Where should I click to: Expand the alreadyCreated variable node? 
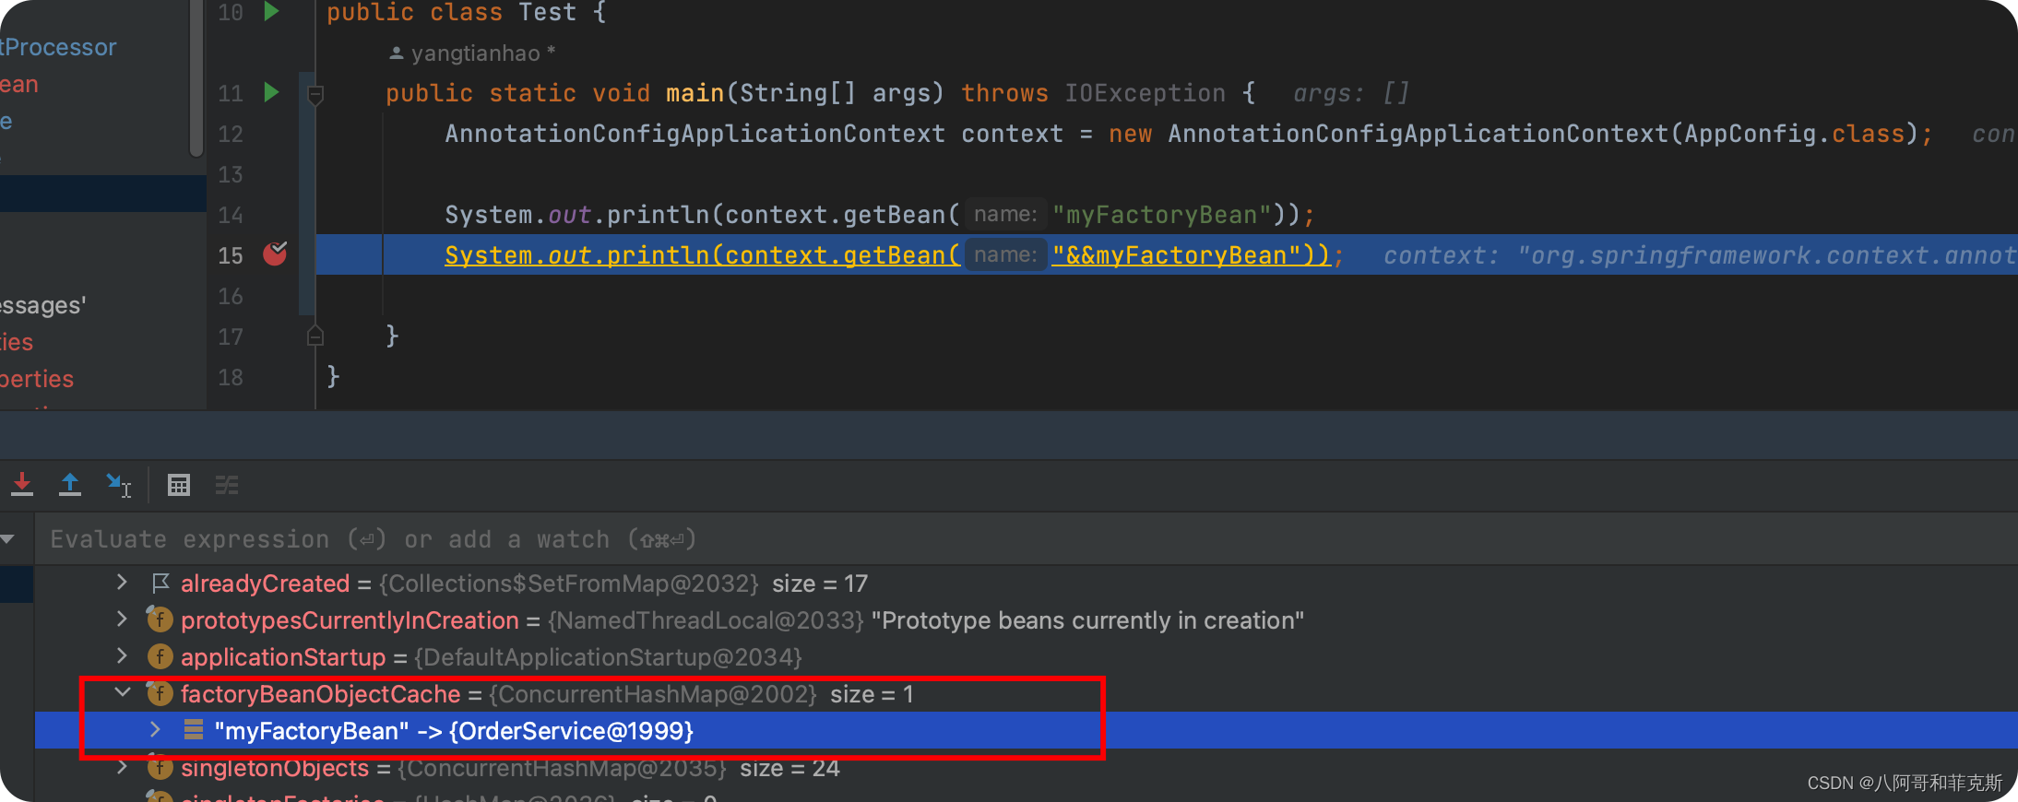[122, 582]
